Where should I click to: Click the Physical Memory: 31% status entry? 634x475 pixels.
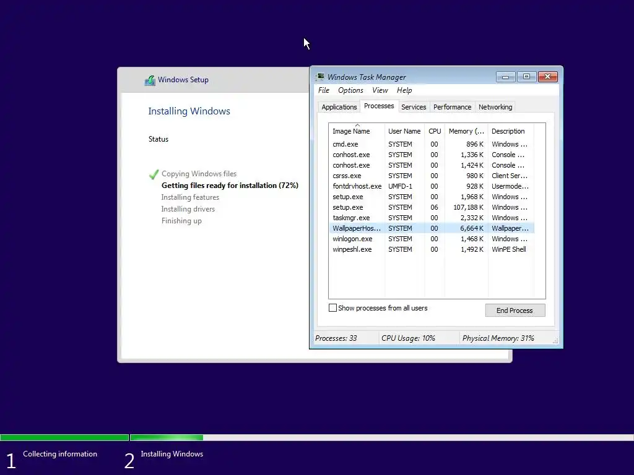498,338
